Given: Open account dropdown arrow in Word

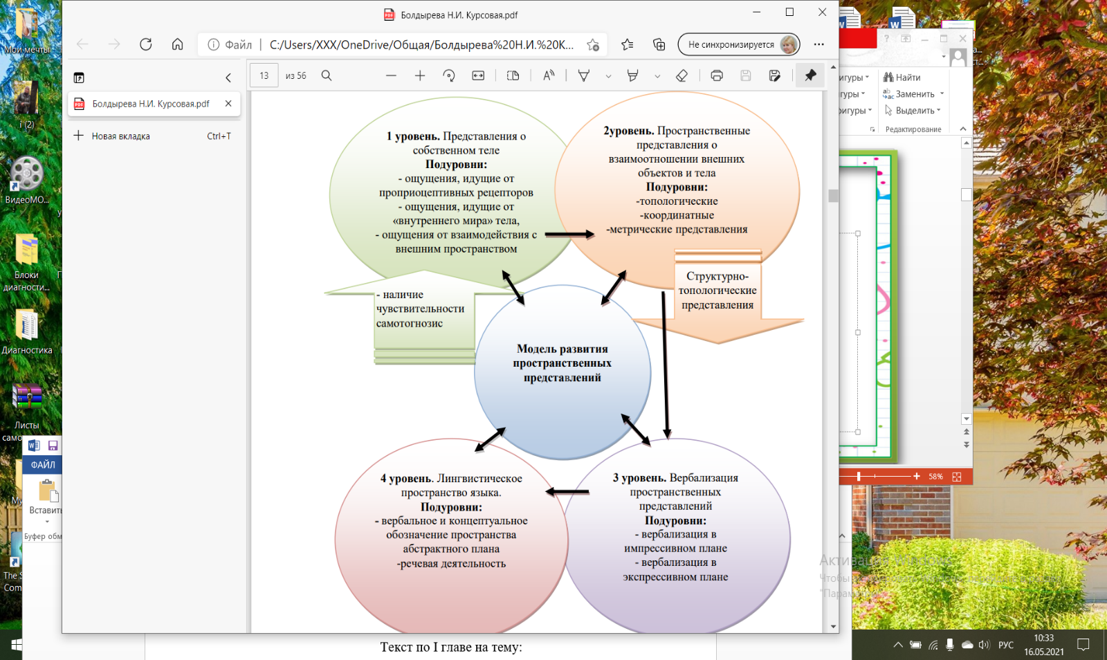Looking at the screenshot, I should [x=944, y=57].
